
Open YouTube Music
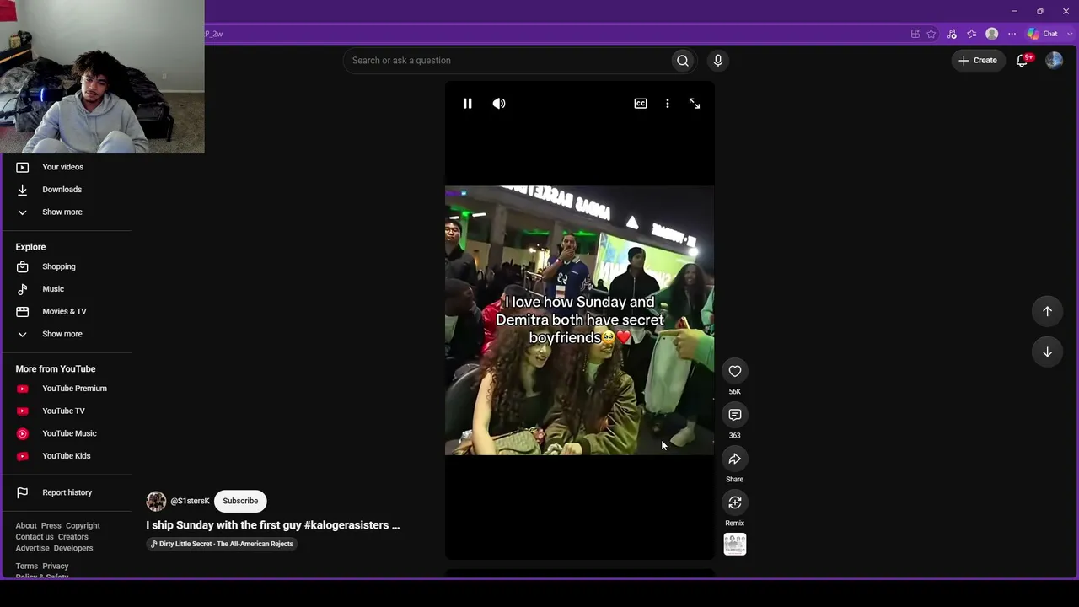tap(67, 433)
